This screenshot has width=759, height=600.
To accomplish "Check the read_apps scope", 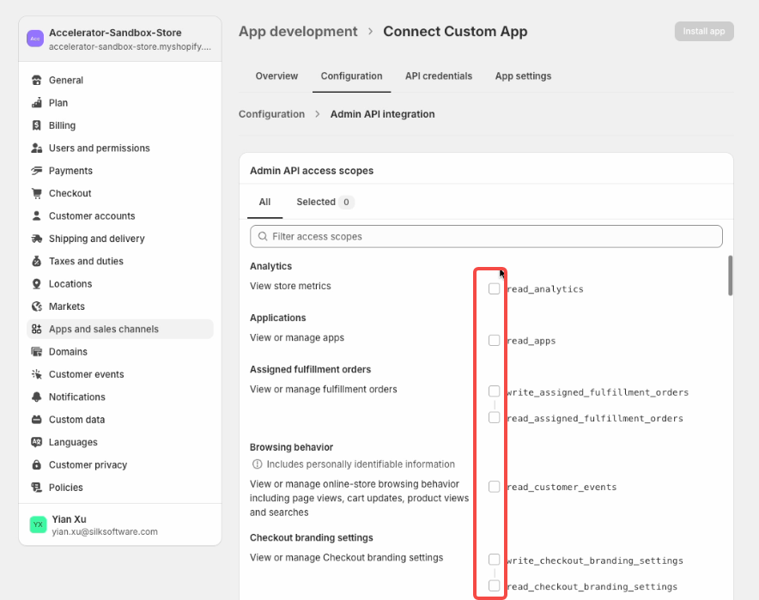I will click(494, 340).
